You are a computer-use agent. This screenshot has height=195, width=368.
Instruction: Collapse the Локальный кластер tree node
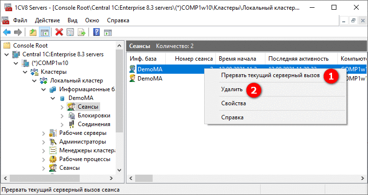point(35,81)
